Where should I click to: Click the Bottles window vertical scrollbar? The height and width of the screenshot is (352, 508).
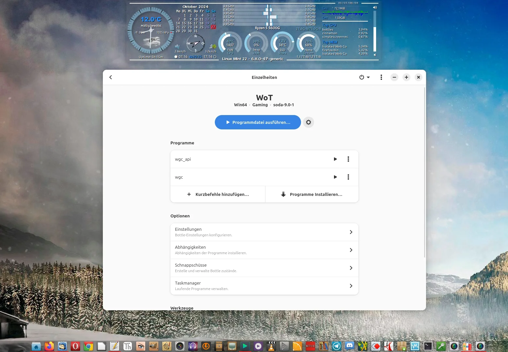424,172
